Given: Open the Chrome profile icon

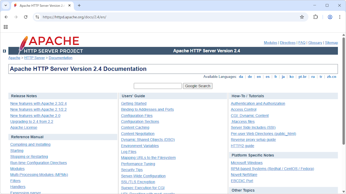Looking at the screenshot, I should coord(330,17).
